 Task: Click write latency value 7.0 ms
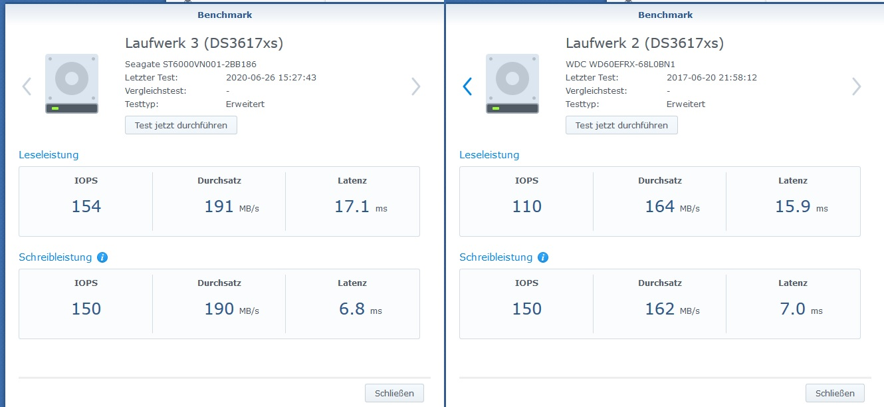(801, 309)
